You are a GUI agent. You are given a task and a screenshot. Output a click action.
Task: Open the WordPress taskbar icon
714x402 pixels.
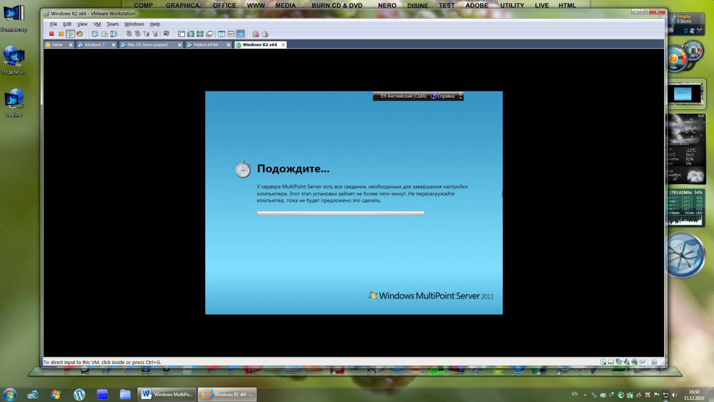[79, 394]
